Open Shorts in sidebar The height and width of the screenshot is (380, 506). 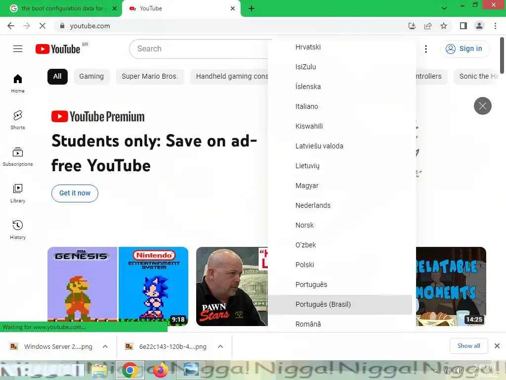[18, 120]
